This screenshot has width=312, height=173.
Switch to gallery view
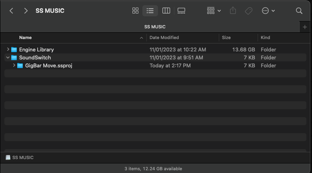tap(181, 11)
